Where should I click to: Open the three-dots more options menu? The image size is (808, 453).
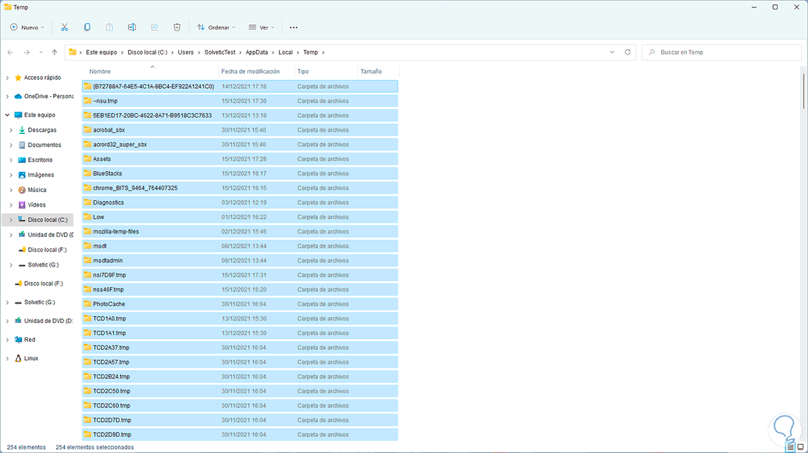(x=294, y=28)
